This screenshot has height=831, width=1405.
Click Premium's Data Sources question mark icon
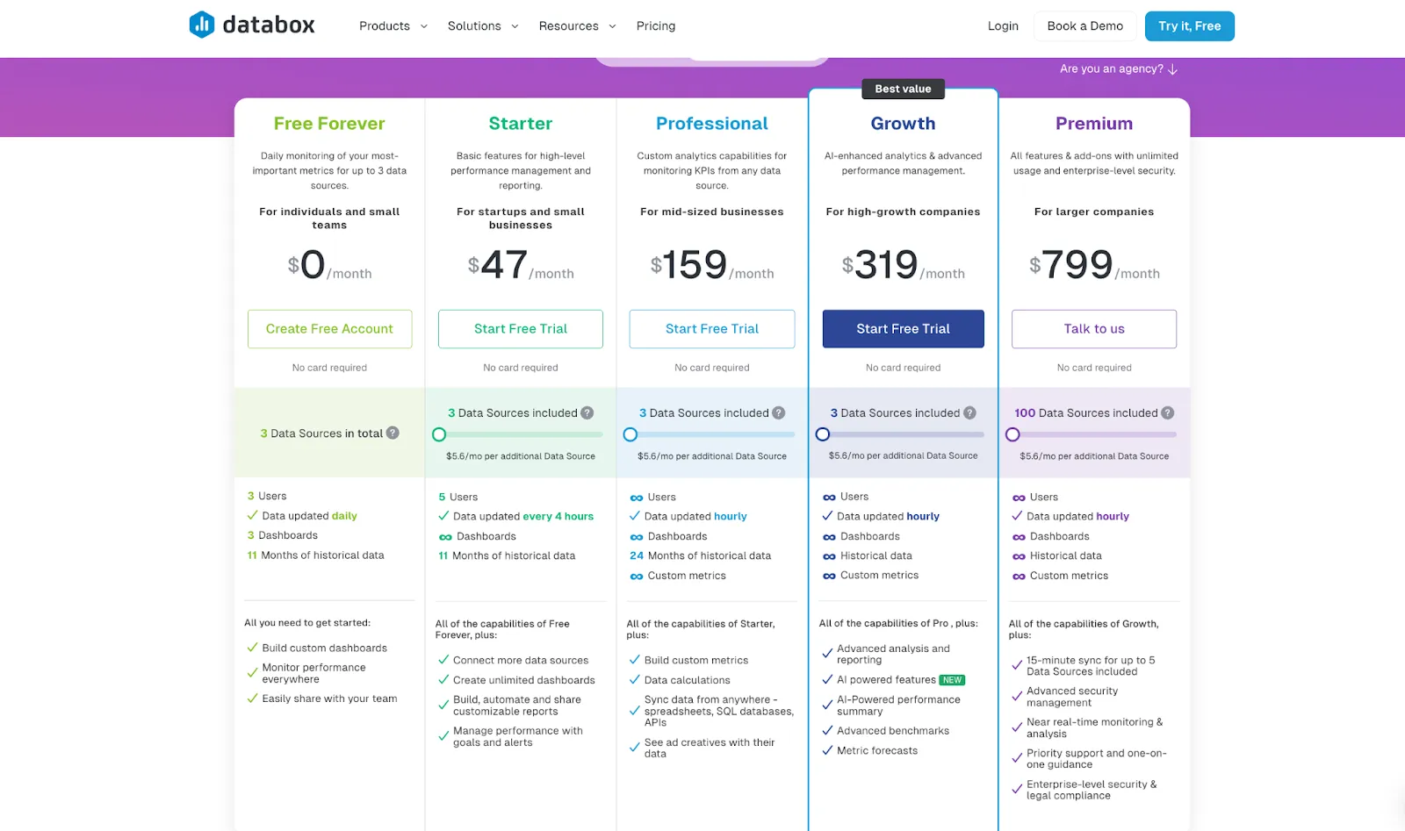1167,412
